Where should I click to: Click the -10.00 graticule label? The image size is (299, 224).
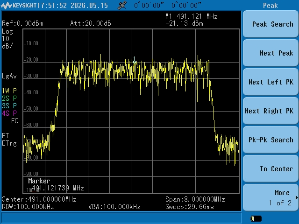[31, 43]
